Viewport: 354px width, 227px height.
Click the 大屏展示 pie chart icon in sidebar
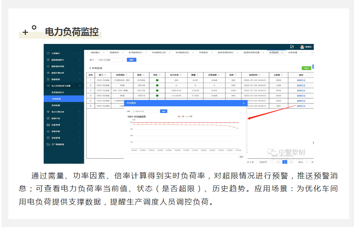pos(48,53)
